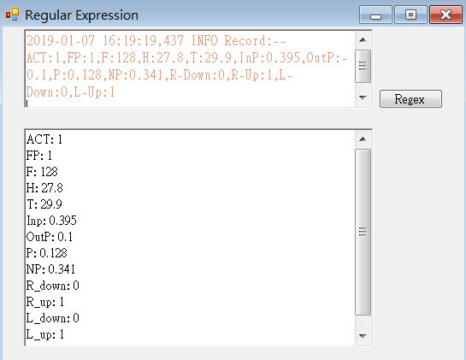Screen dimensions: 466x360
Task: Select the 'R_down: 0' result line
Action: pyautogui.click(x=53, y=286)
